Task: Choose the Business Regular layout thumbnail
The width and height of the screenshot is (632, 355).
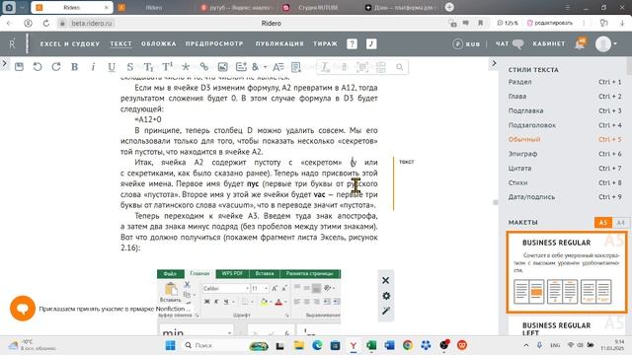Action: click(x=567, y=272)
